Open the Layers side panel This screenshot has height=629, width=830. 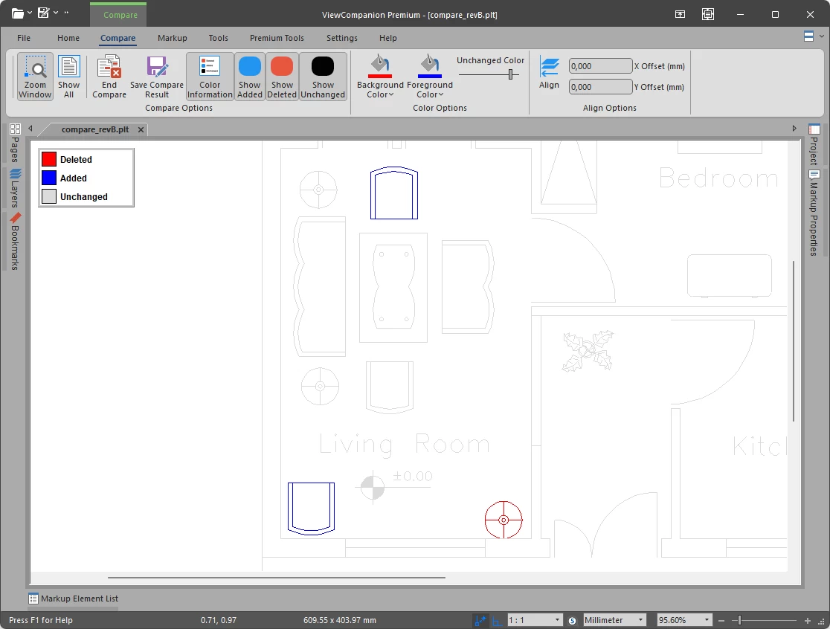click(x=15, y=188)
